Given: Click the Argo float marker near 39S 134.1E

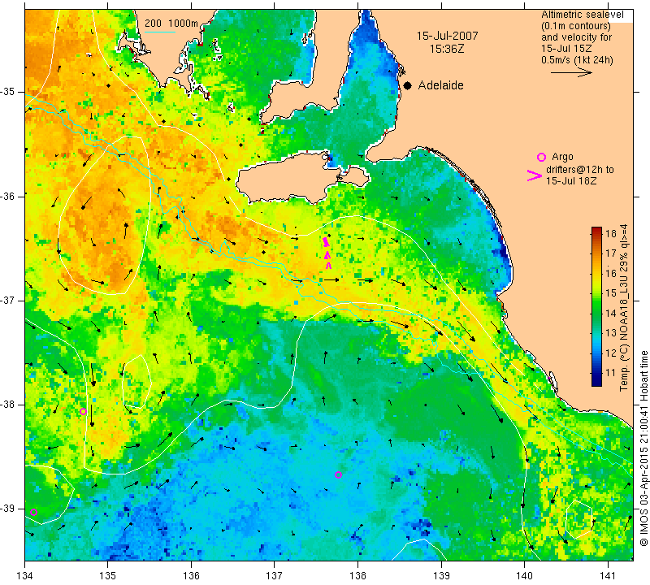Looking at the screenshot, I should coord(34,513).
